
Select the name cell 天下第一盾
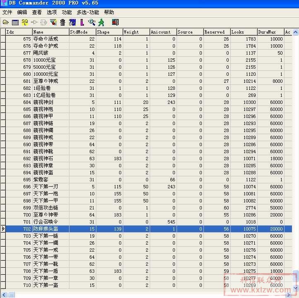tap(50, 271)
